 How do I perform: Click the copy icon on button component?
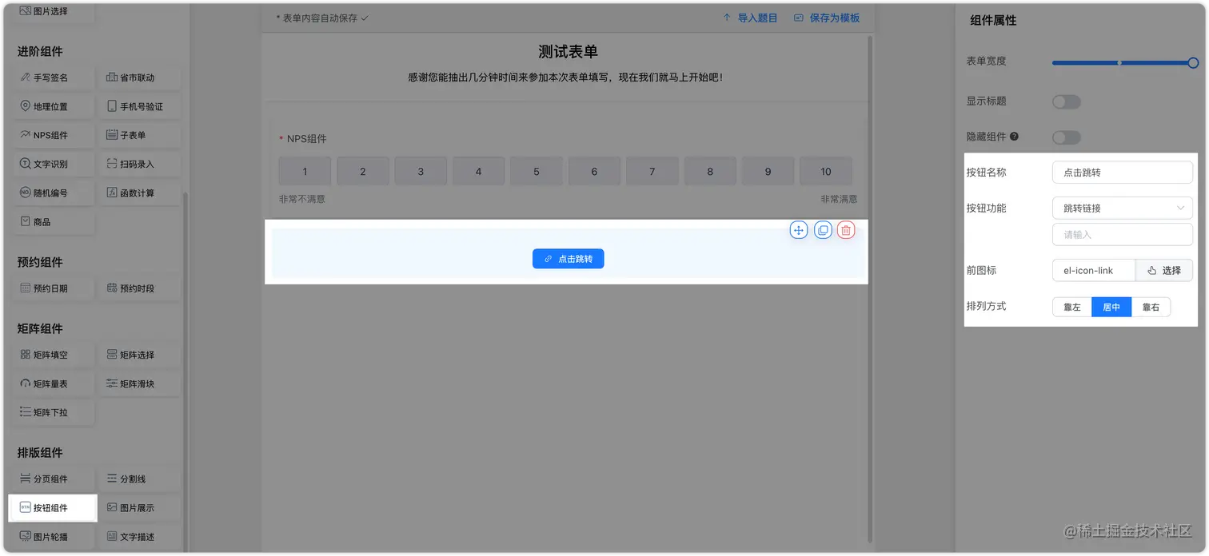(x=823, y=230)
